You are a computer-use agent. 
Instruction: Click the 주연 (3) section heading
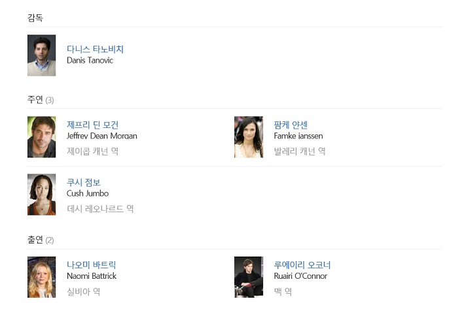click(41, 100)
